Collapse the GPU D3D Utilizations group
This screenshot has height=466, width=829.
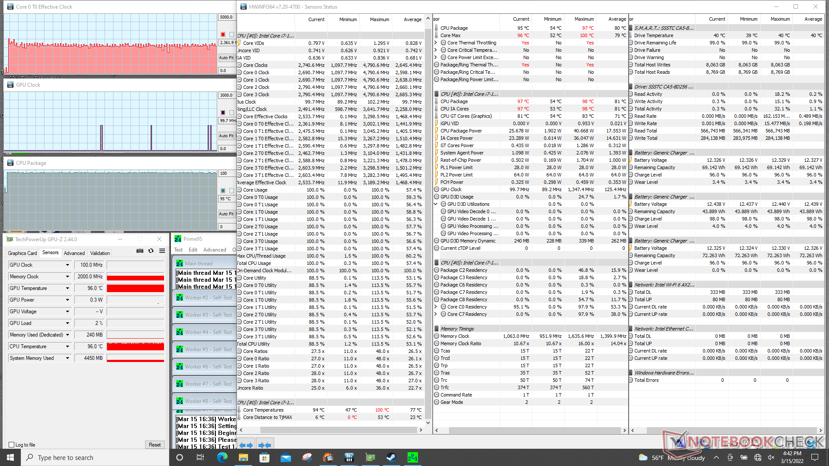click(x=436, y=204)
